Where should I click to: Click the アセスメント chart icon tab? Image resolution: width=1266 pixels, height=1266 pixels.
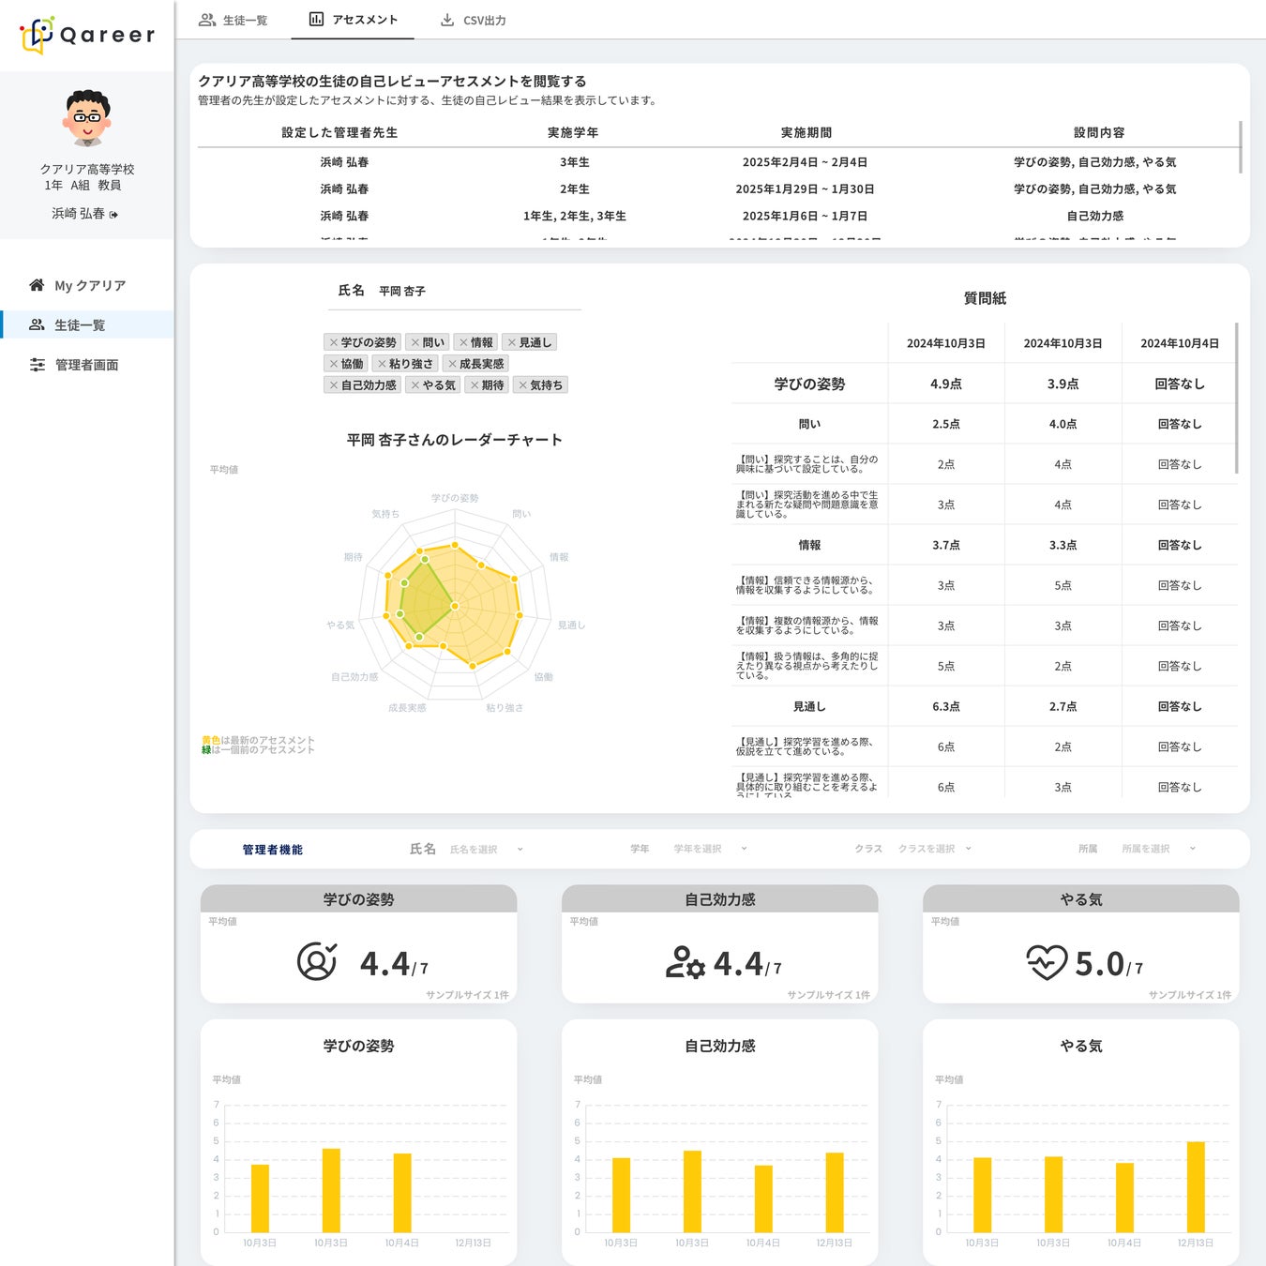coord(317,20)
